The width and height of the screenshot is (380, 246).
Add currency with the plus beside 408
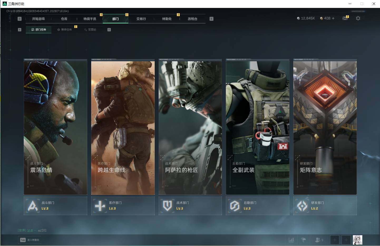(x=333, y=18)
